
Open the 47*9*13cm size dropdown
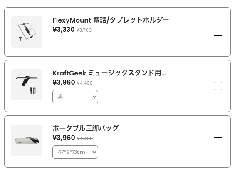pyautogui.click(x=75, y=152)
